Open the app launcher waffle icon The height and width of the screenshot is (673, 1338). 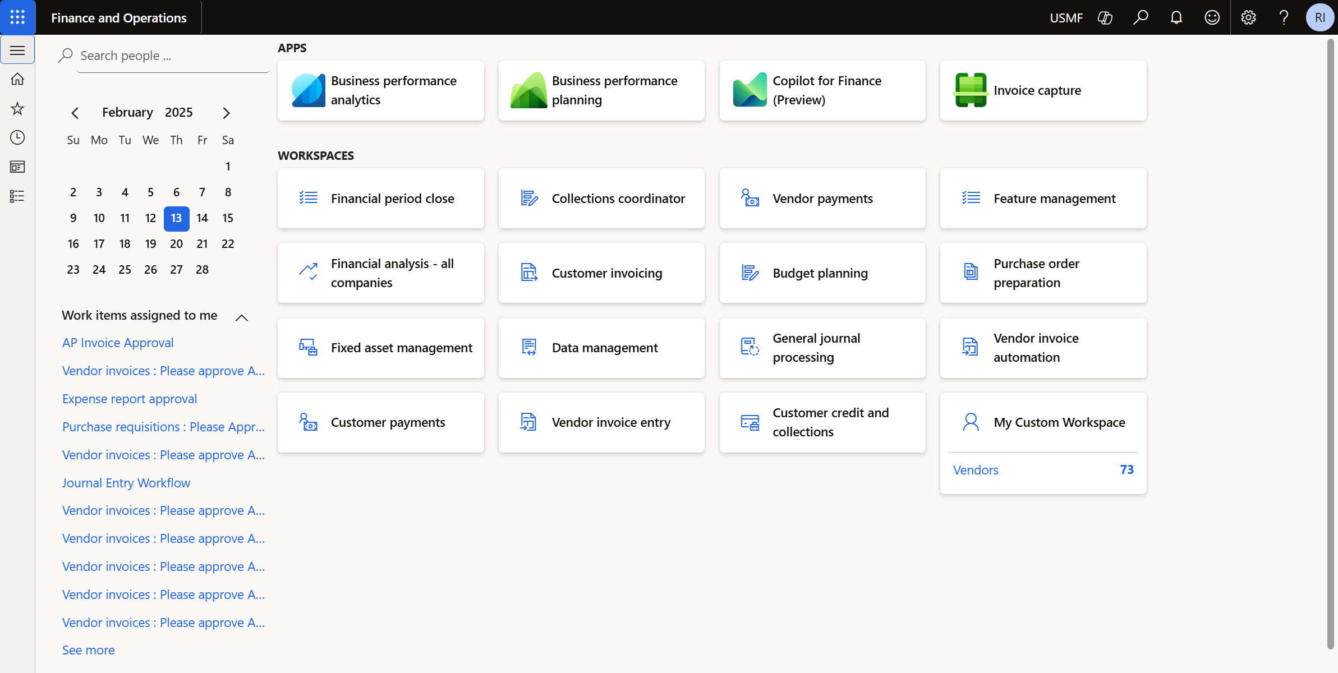(17, 17)
